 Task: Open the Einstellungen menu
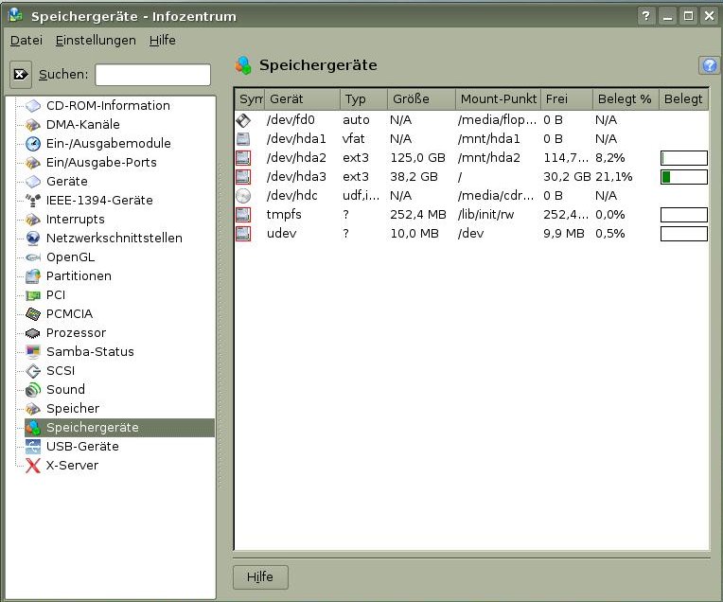96,41
